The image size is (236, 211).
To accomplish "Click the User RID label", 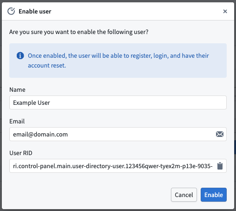I will 21,153.
